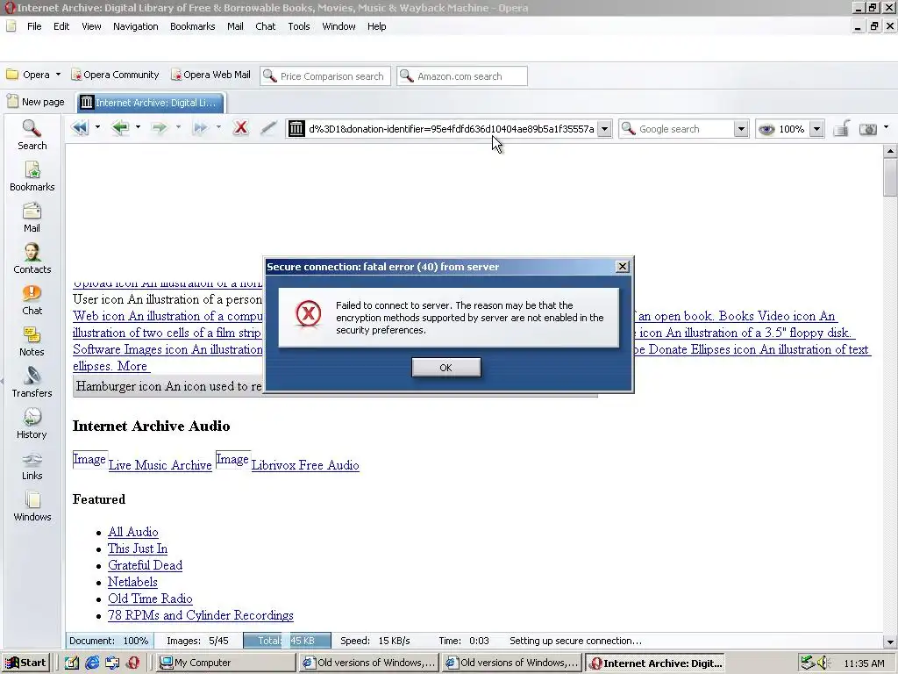Open the Bookmarks panel icon

tap(32, 176)
